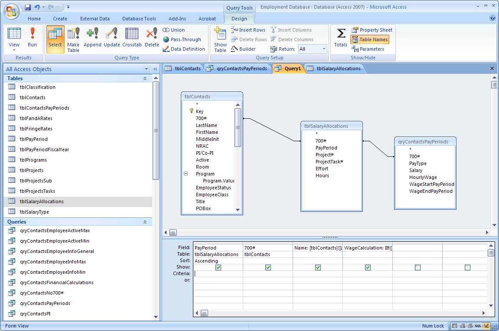Switch to the tblContacts document tab

click(183, 68)
